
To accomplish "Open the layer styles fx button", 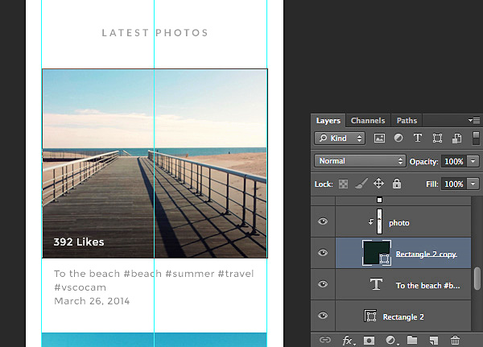I will (x=349, y=341).
